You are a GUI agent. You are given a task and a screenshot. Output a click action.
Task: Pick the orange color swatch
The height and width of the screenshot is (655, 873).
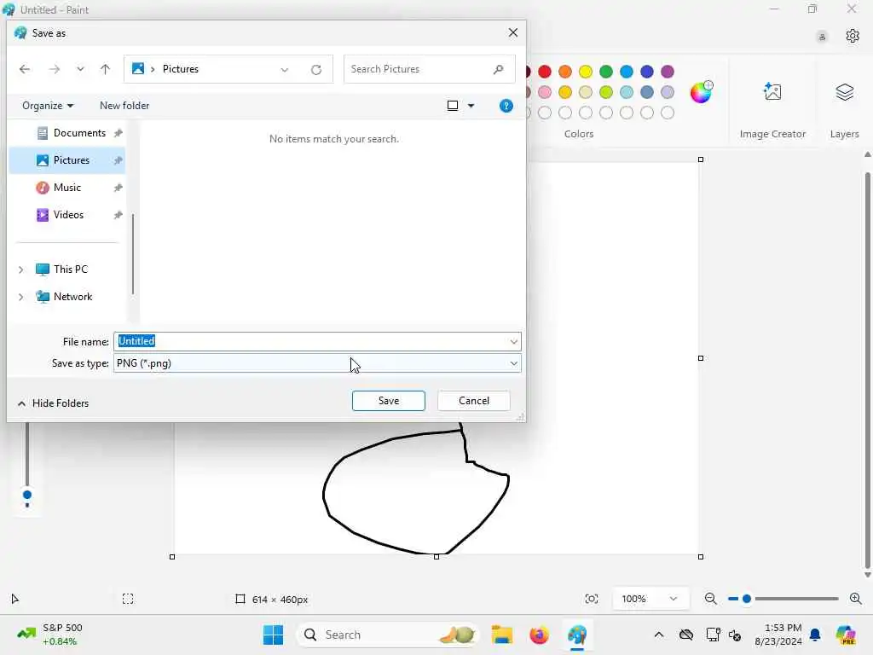(565, 72)
